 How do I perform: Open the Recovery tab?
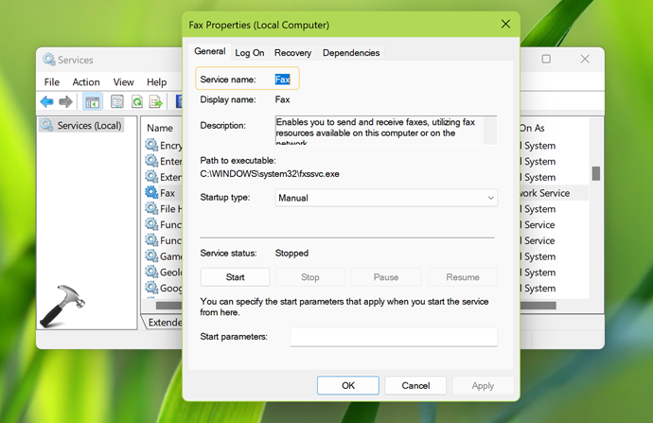[x=293, y=53]
